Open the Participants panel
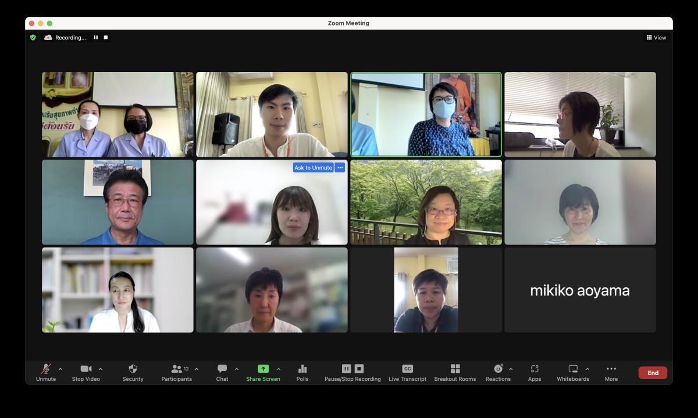698x418 pixels. point(176,372)
